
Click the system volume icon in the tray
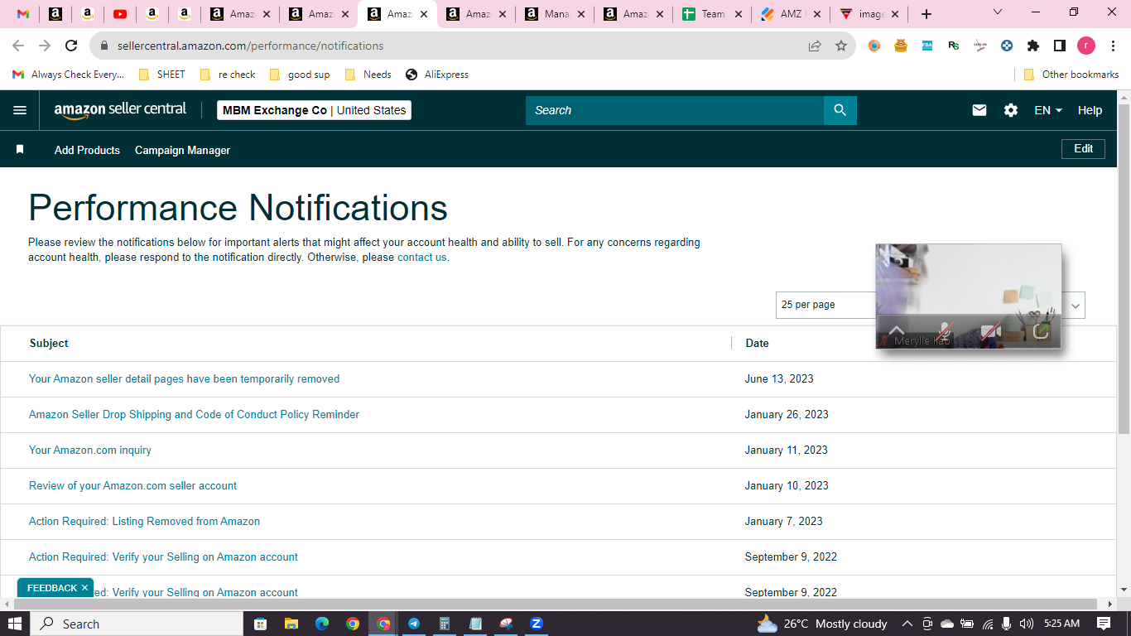point(1027,624)
